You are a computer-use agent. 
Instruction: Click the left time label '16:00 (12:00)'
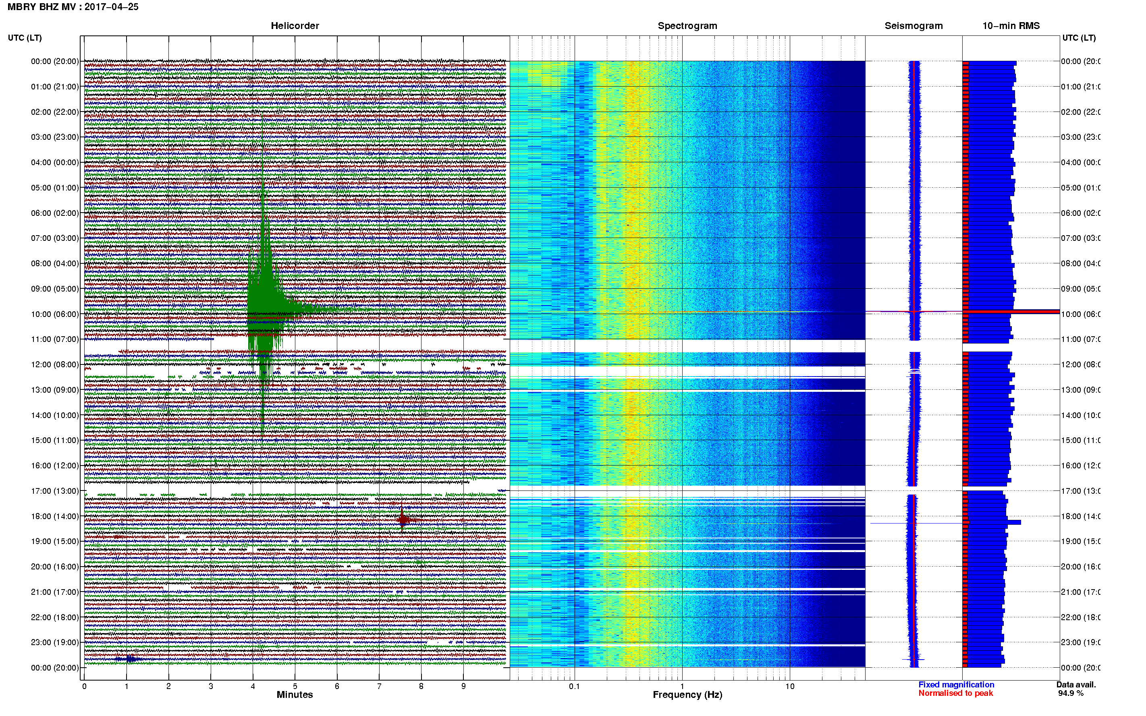(55, 466)
